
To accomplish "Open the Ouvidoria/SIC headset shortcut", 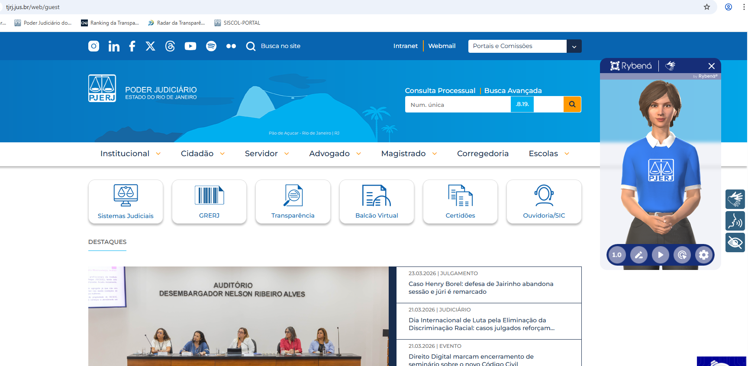I will [544, 202].
